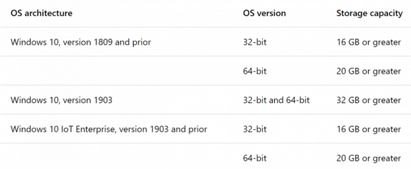
Task: Click the empty OS architecture cell in last row
Action: click(x=121, y=156)
